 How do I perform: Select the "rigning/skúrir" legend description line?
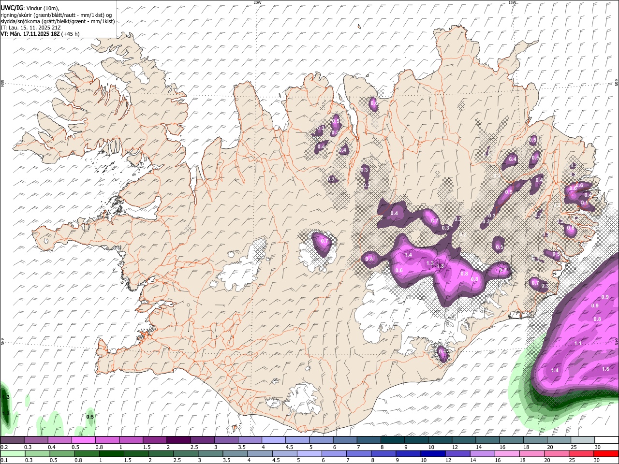[x=56, y=14]
